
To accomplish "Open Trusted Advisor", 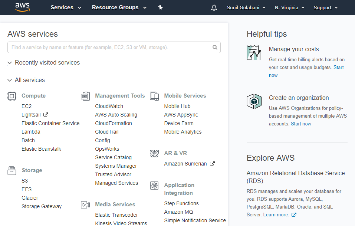I will tap(113, 174).
